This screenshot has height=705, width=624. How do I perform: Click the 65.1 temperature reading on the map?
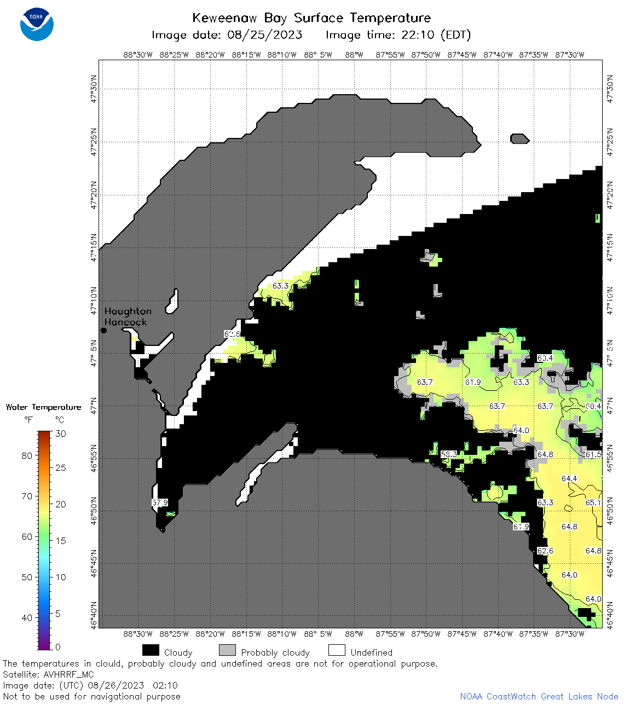(594, 502)
